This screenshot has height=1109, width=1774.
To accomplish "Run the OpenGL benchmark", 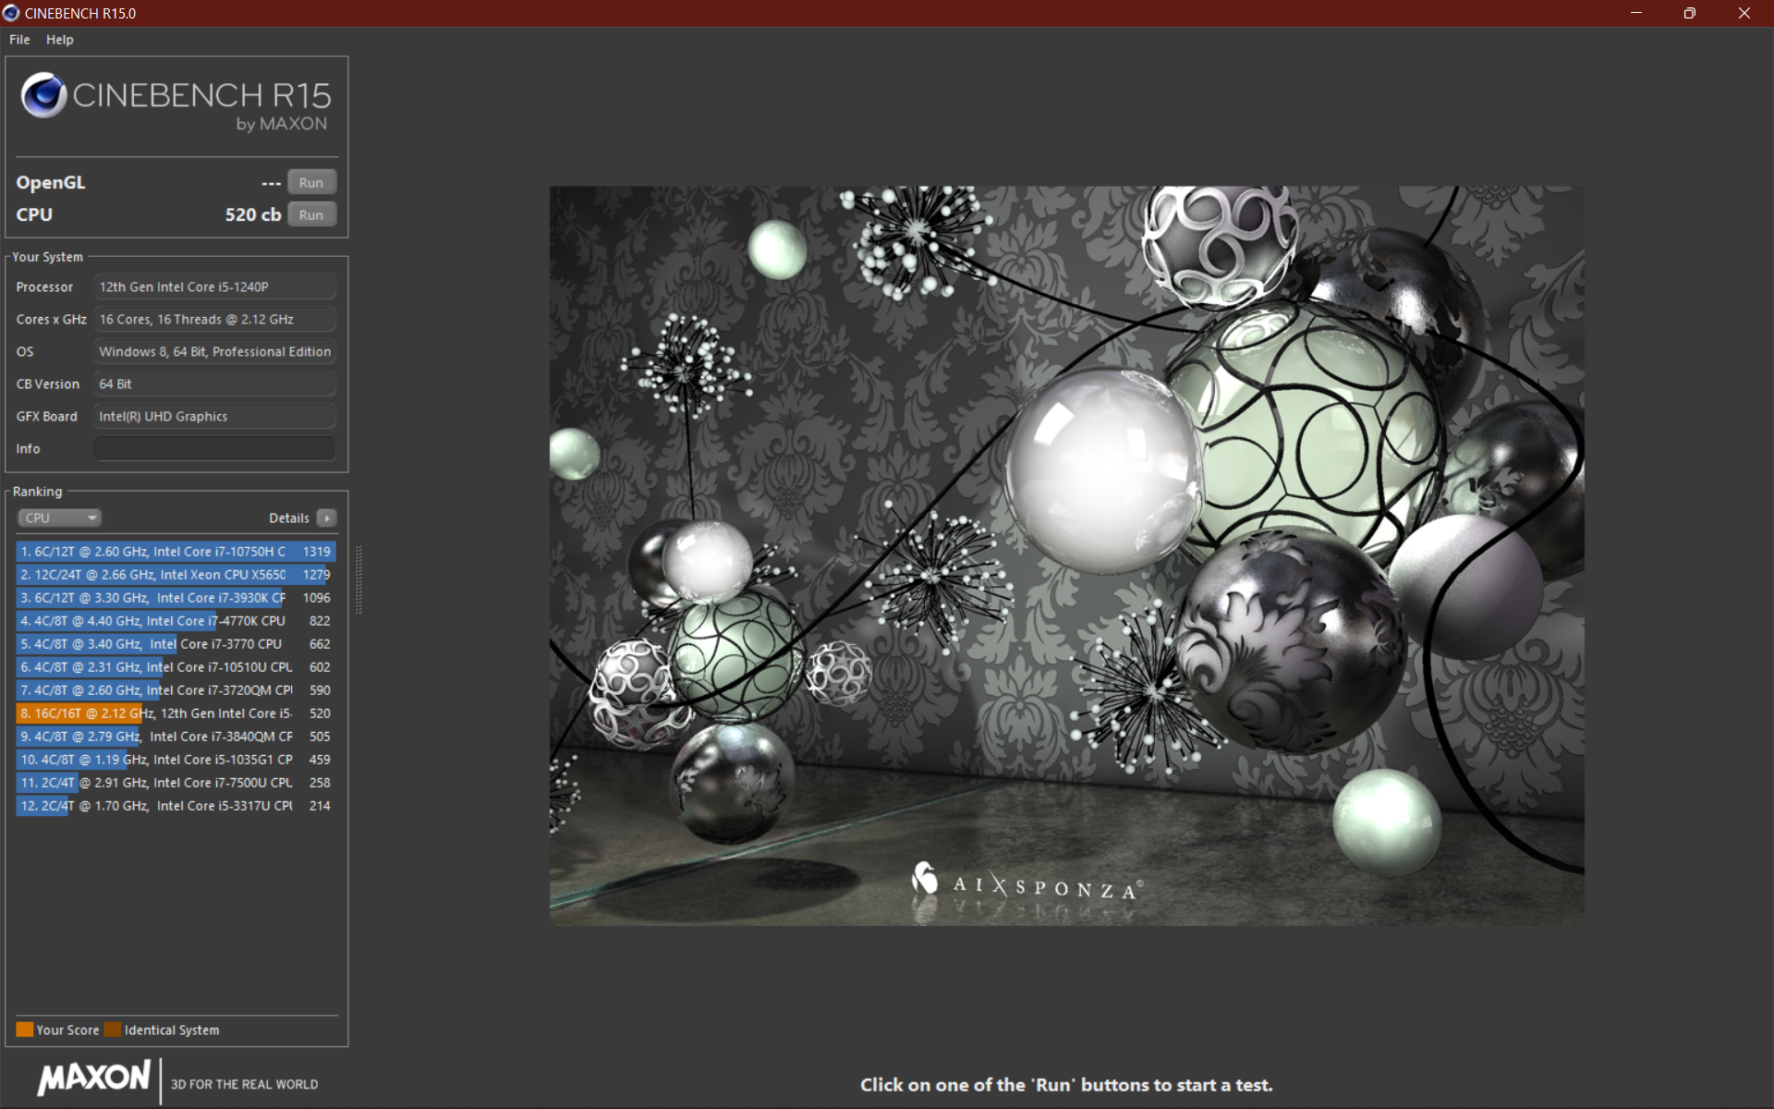I will click(x=311, y=183).
